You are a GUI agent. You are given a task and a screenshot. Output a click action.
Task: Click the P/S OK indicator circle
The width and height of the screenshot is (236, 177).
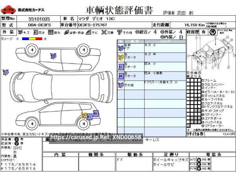pos(199,164)
